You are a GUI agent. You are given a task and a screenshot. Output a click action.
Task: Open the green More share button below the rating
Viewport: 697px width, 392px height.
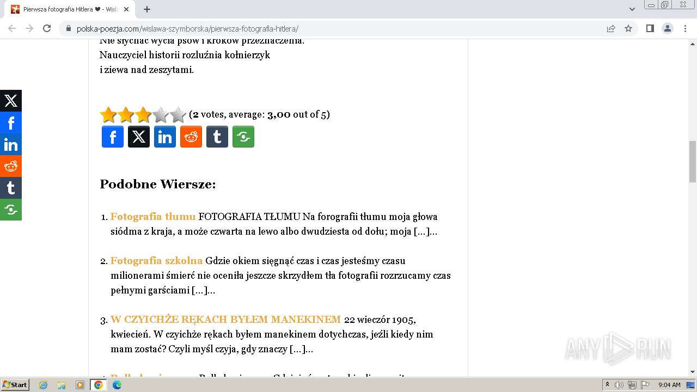[243, 137]
